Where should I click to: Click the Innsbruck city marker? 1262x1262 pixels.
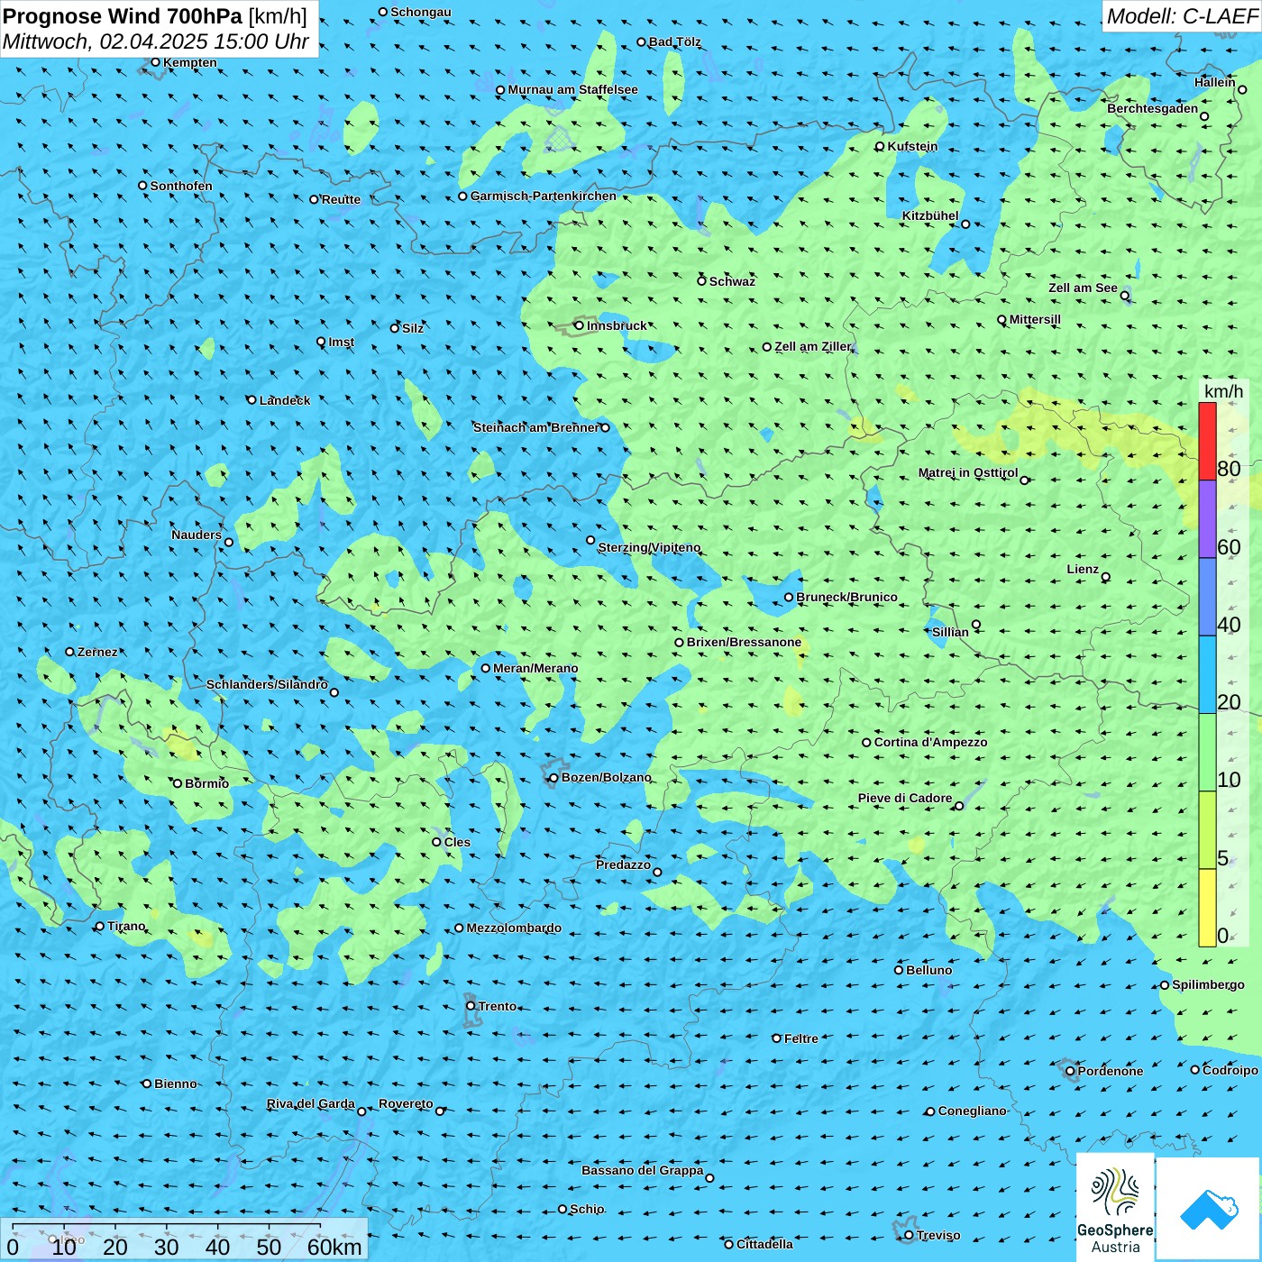click(x=580, y=325)
